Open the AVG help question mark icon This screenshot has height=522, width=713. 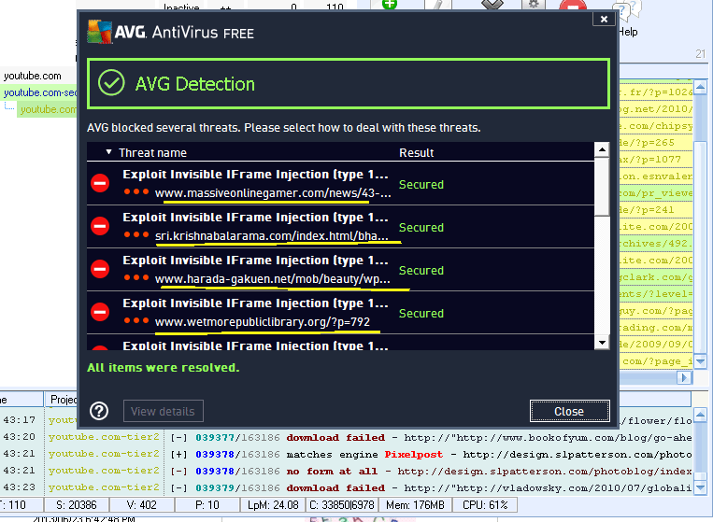99,411
